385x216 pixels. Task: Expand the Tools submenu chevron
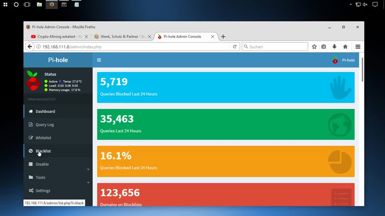click(x=88, y=182)
